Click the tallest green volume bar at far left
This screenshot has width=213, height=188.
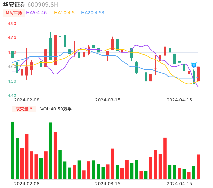pyautogui.click(x=12, y=150)
